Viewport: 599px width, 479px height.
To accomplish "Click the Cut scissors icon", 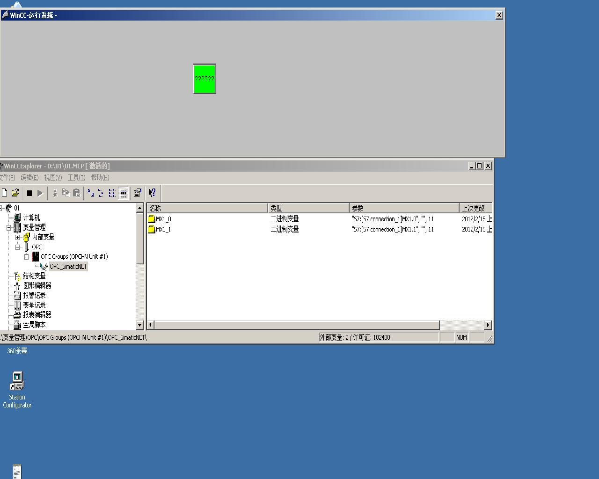I will [55, 193].
